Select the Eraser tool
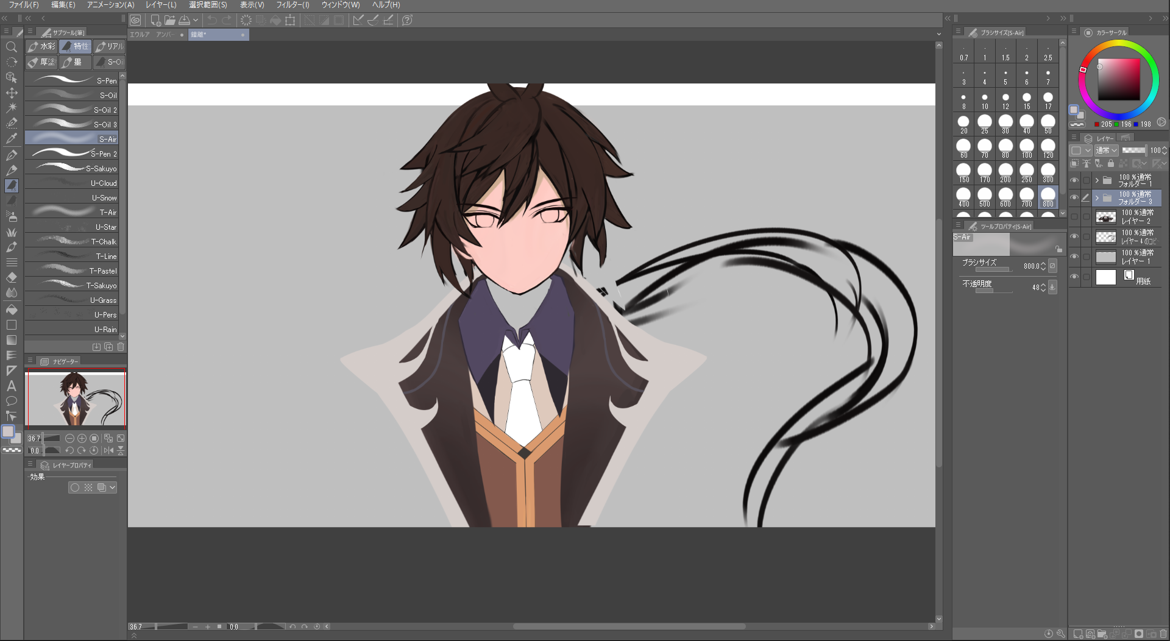Image resolution: width=1170 pixels, height=641 pixels. 11,277
